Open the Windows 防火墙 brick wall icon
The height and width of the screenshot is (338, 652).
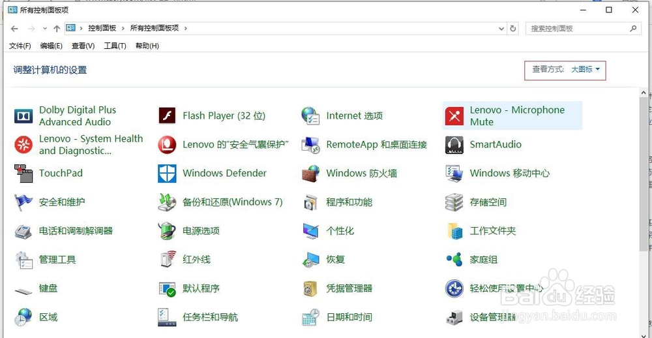click(310, 173)
